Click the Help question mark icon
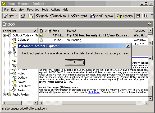Image resolution: width=155 pixels, height=113 pixels. (146, 16)
